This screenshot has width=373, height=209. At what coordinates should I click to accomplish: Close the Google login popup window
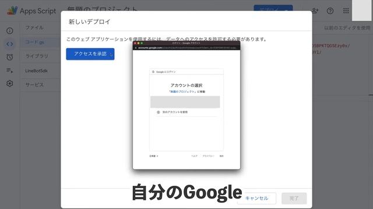[x=135, y=44]
